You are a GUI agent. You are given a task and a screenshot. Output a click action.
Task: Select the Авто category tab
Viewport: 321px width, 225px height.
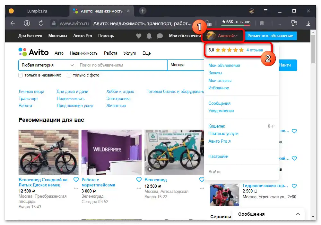coord(59,53)
